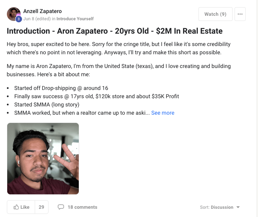Expand the Sort dropdown arrow
This screenshot has width=258, height=217.
tap(238, 207)
